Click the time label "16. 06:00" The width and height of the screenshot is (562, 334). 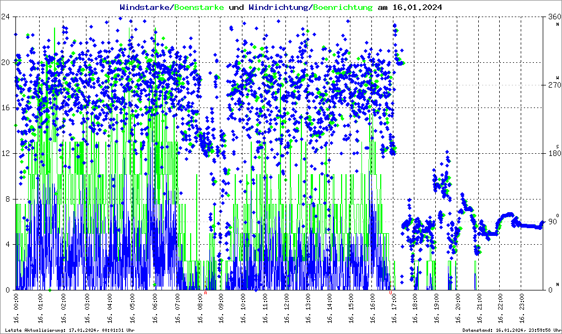[x=155, y=308]
